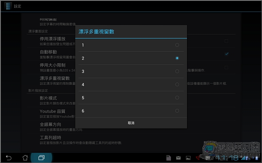Click the app icon beside 設定
The height and width of the screenshot is (163, 262).
click(x=8, y=6)
